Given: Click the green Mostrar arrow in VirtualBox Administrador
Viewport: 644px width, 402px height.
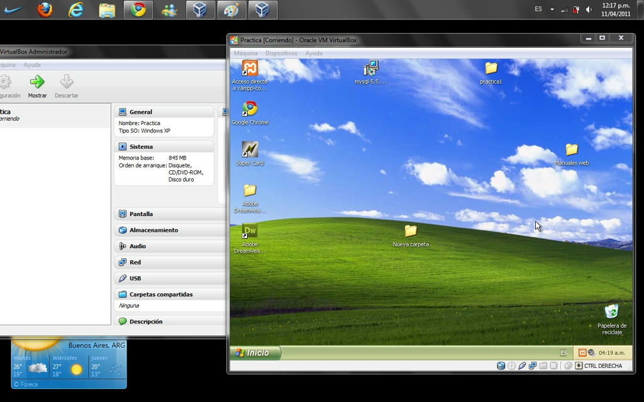Looking at the screenshot, I should pos(37,82).
